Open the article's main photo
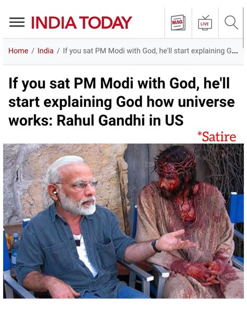 [123, 221]
